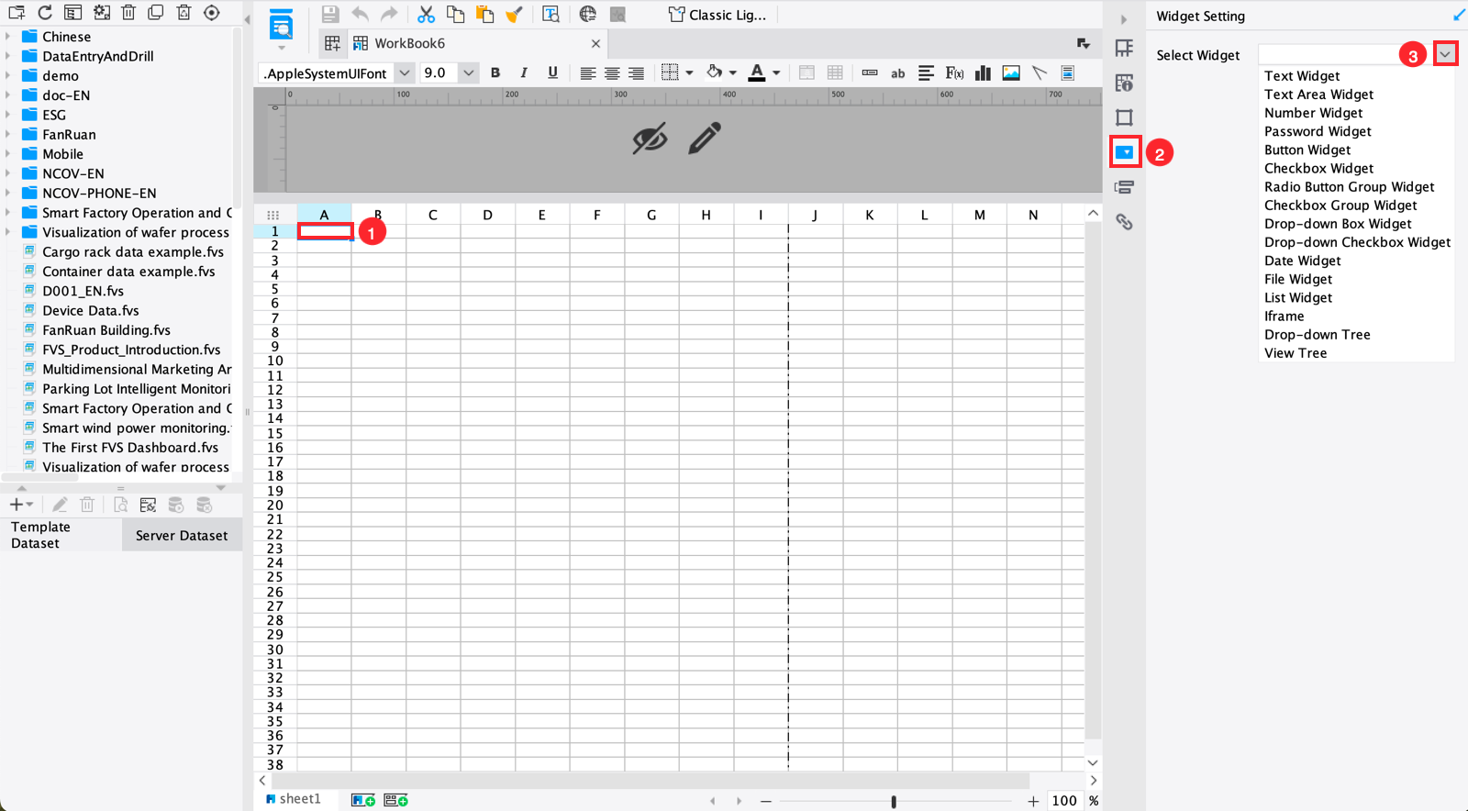Screen dimensions: 1468x811
Task: Adjust the zoom slider handle
Action: point(894,801)
